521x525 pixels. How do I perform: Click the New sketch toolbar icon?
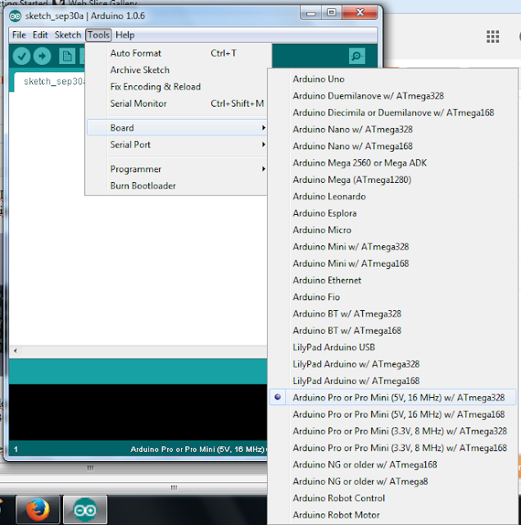(x=66, y=56)
